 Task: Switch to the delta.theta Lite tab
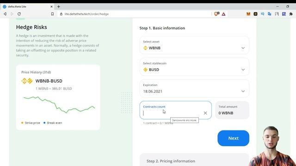tap(27, 6)
